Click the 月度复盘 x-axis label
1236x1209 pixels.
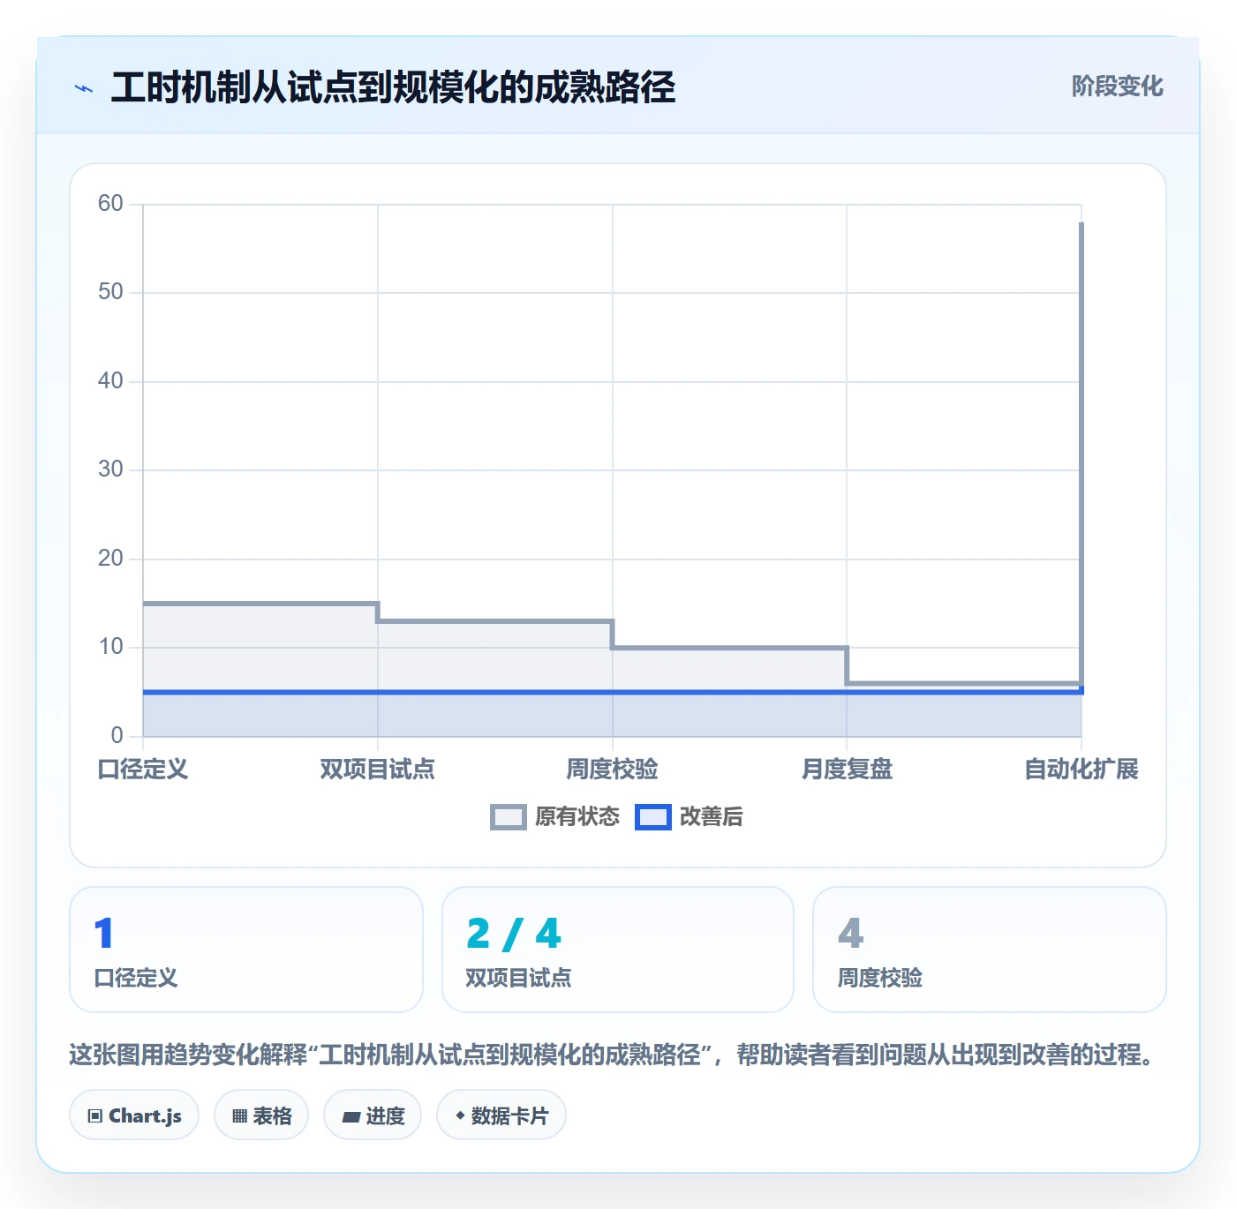click(847, 770)
